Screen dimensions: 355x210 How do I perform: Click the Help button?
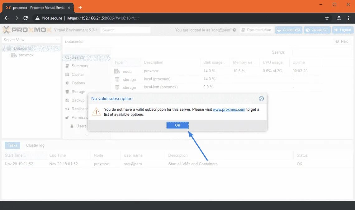[x=342, y=42]
